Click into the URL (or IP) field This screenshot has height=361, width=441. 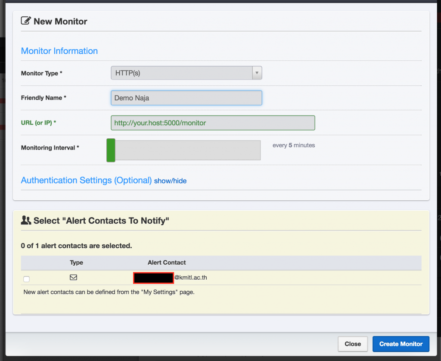pos(213,123)
